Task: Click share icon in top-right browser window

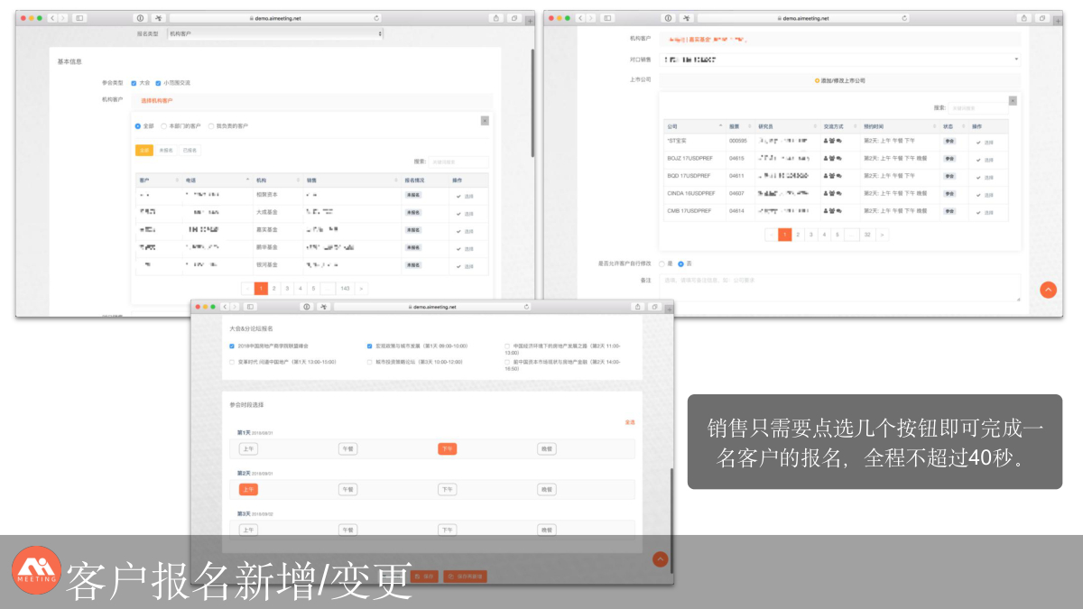Action: pos(1023,18)
